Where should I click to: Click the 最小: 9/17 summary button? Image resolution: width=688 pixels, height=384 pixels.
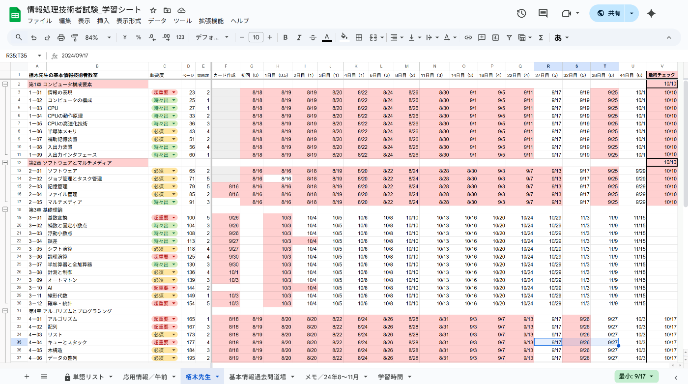[x=636, y=376]
